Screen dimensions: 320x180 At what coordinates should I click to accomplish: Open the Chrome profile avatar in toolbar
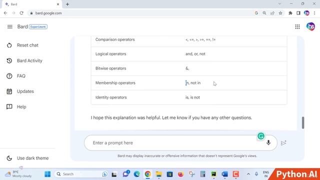coord(306,13)
